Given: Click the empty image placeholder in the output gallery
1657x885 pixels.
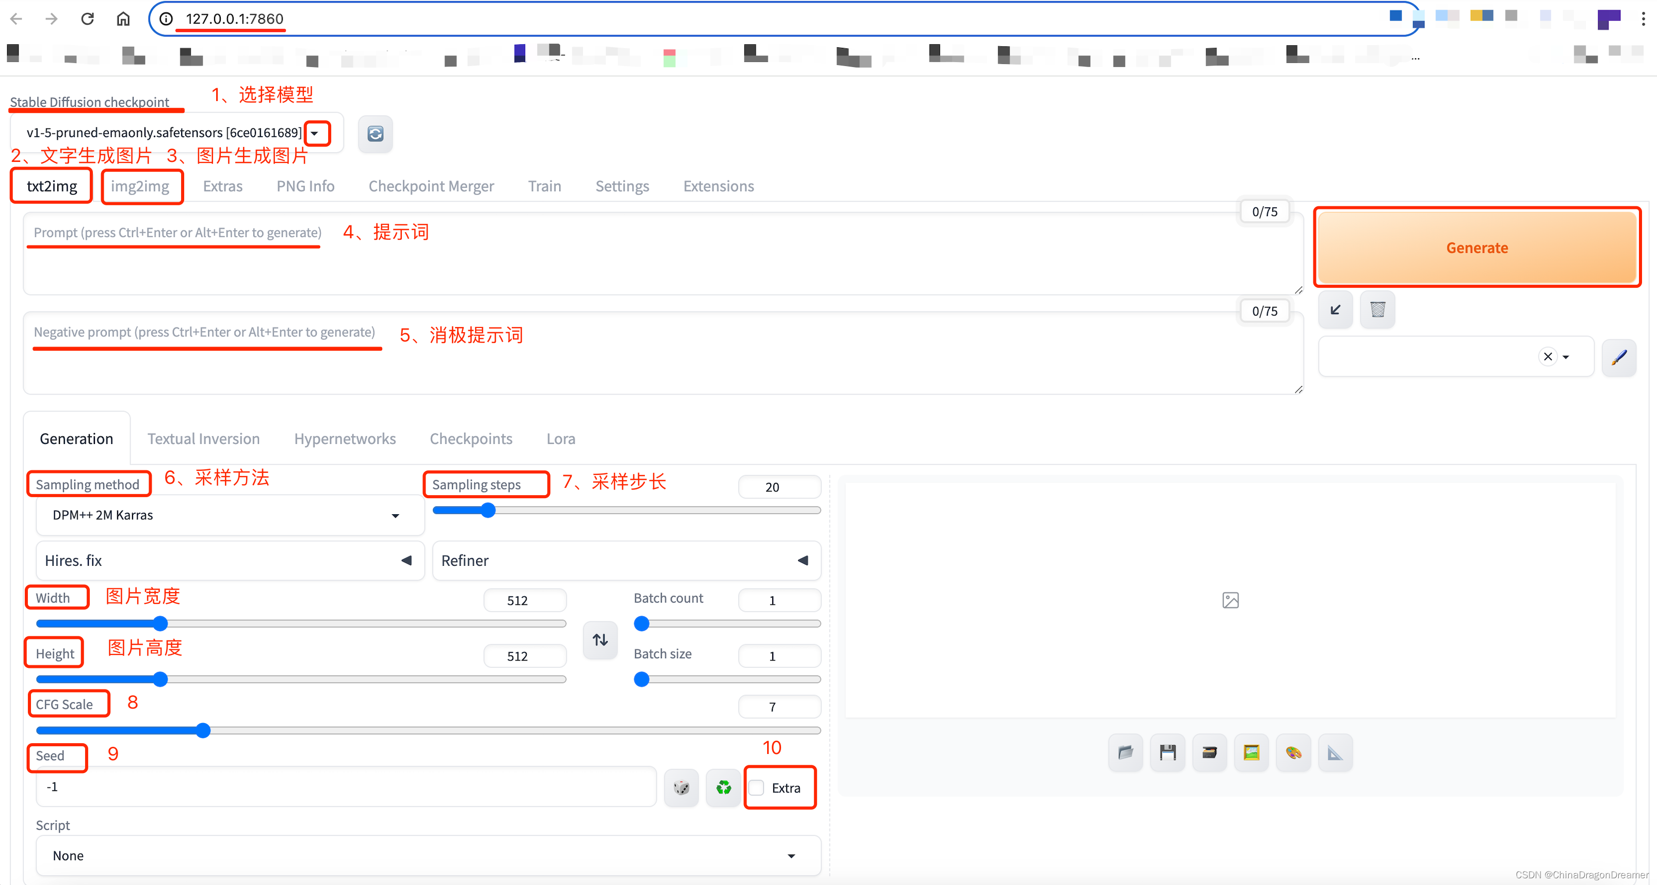Looking at the screenshot, I should 1230,600.
